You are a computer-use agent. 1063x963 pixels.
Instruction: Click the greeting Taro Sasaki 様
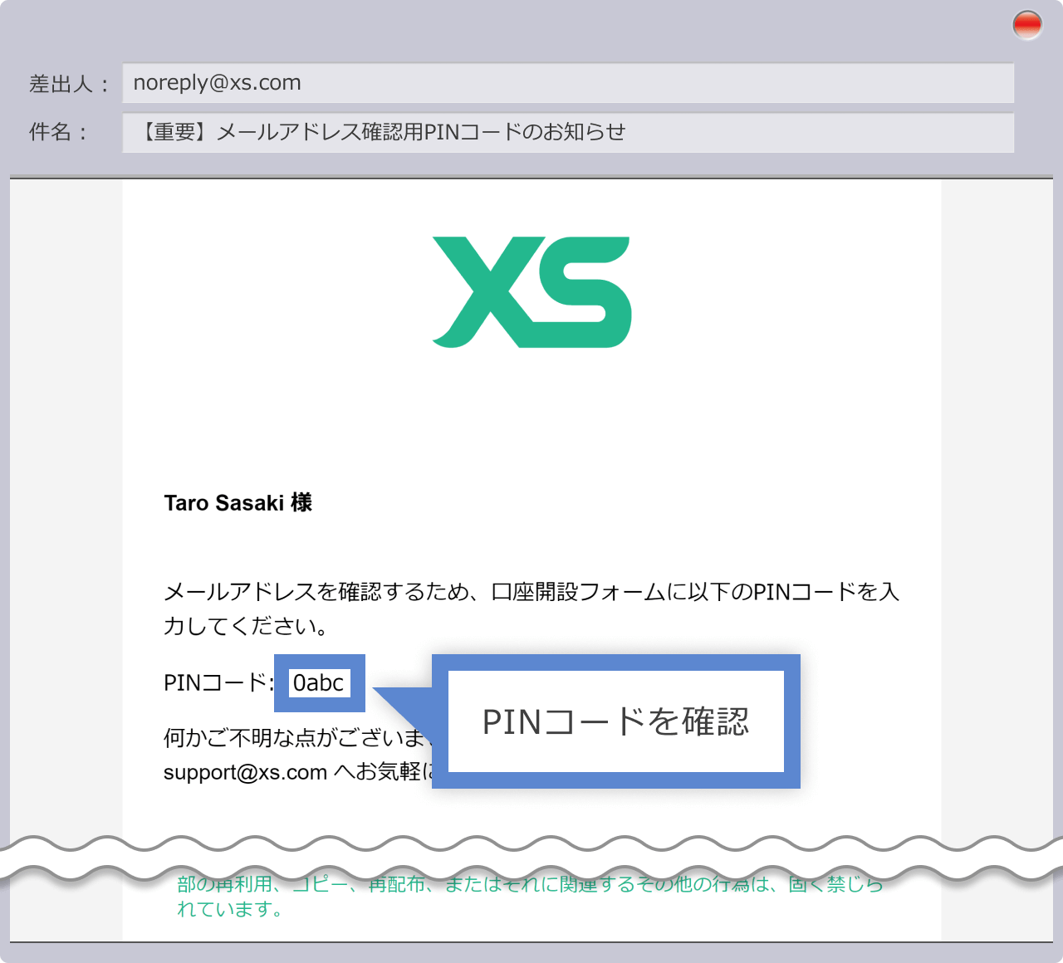tap(238, 503)
